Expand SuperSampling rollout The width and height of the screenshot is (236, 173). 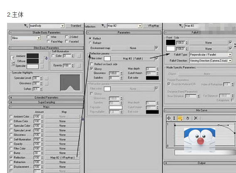(46, 102)
